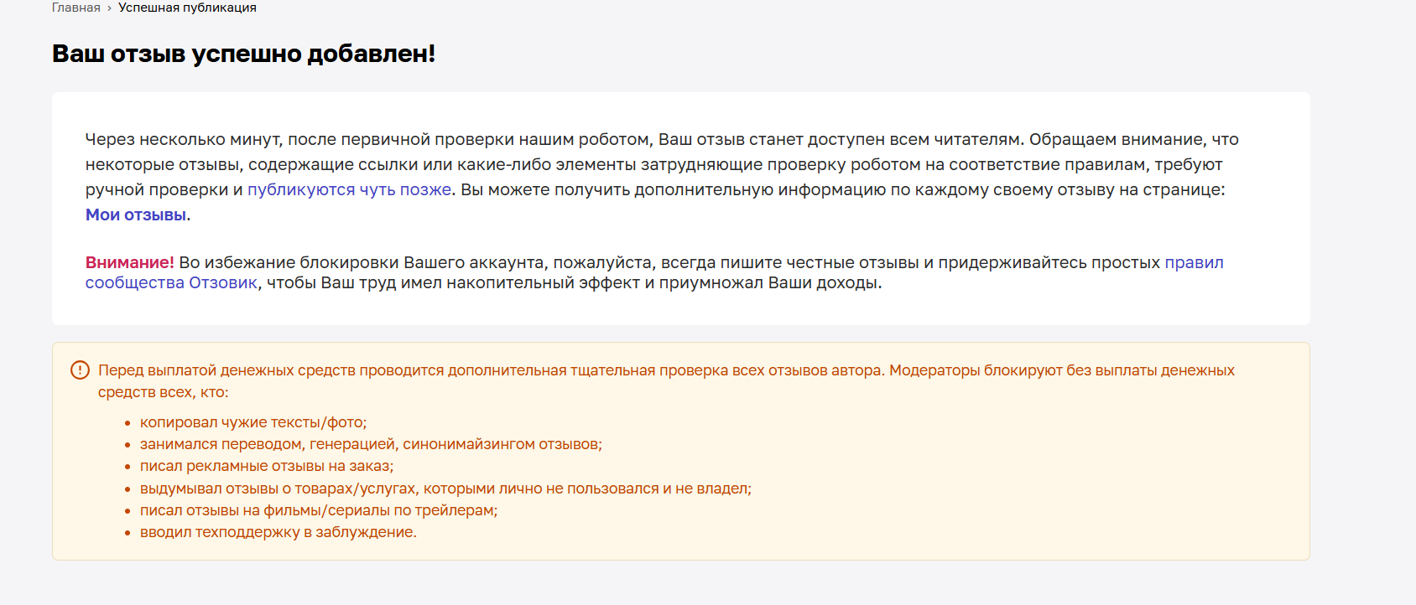Click bullet вводил техподдержку в заблуждение.
Image resolution: width=1416 pixels, height=605 pixels.
point(279,532)
